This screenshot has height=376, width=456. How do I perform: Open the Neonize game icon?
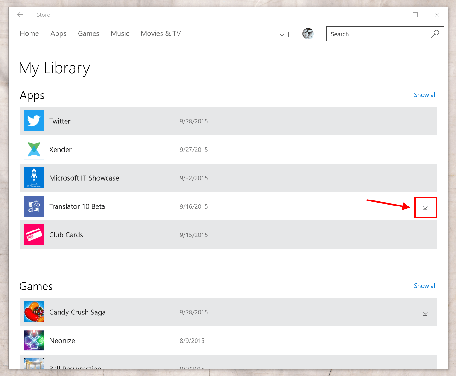click(x=34, y=340)
